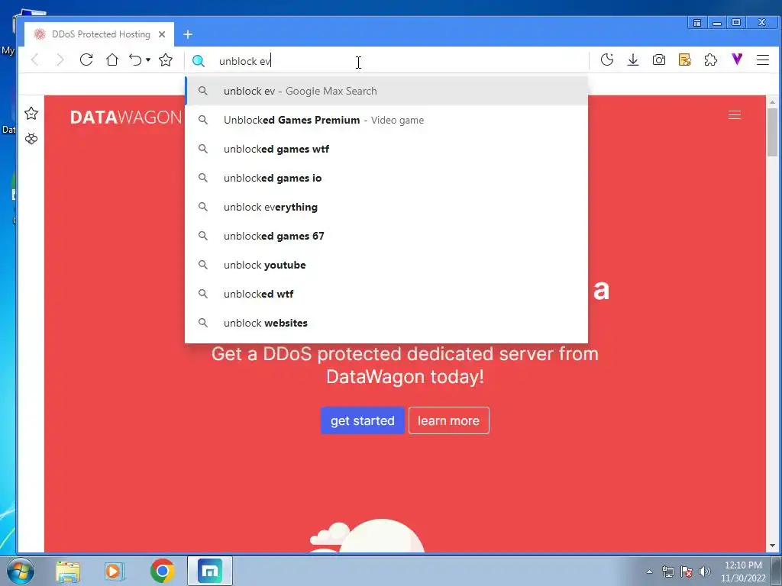Click the page scrollbar thumb

point(772,132)
